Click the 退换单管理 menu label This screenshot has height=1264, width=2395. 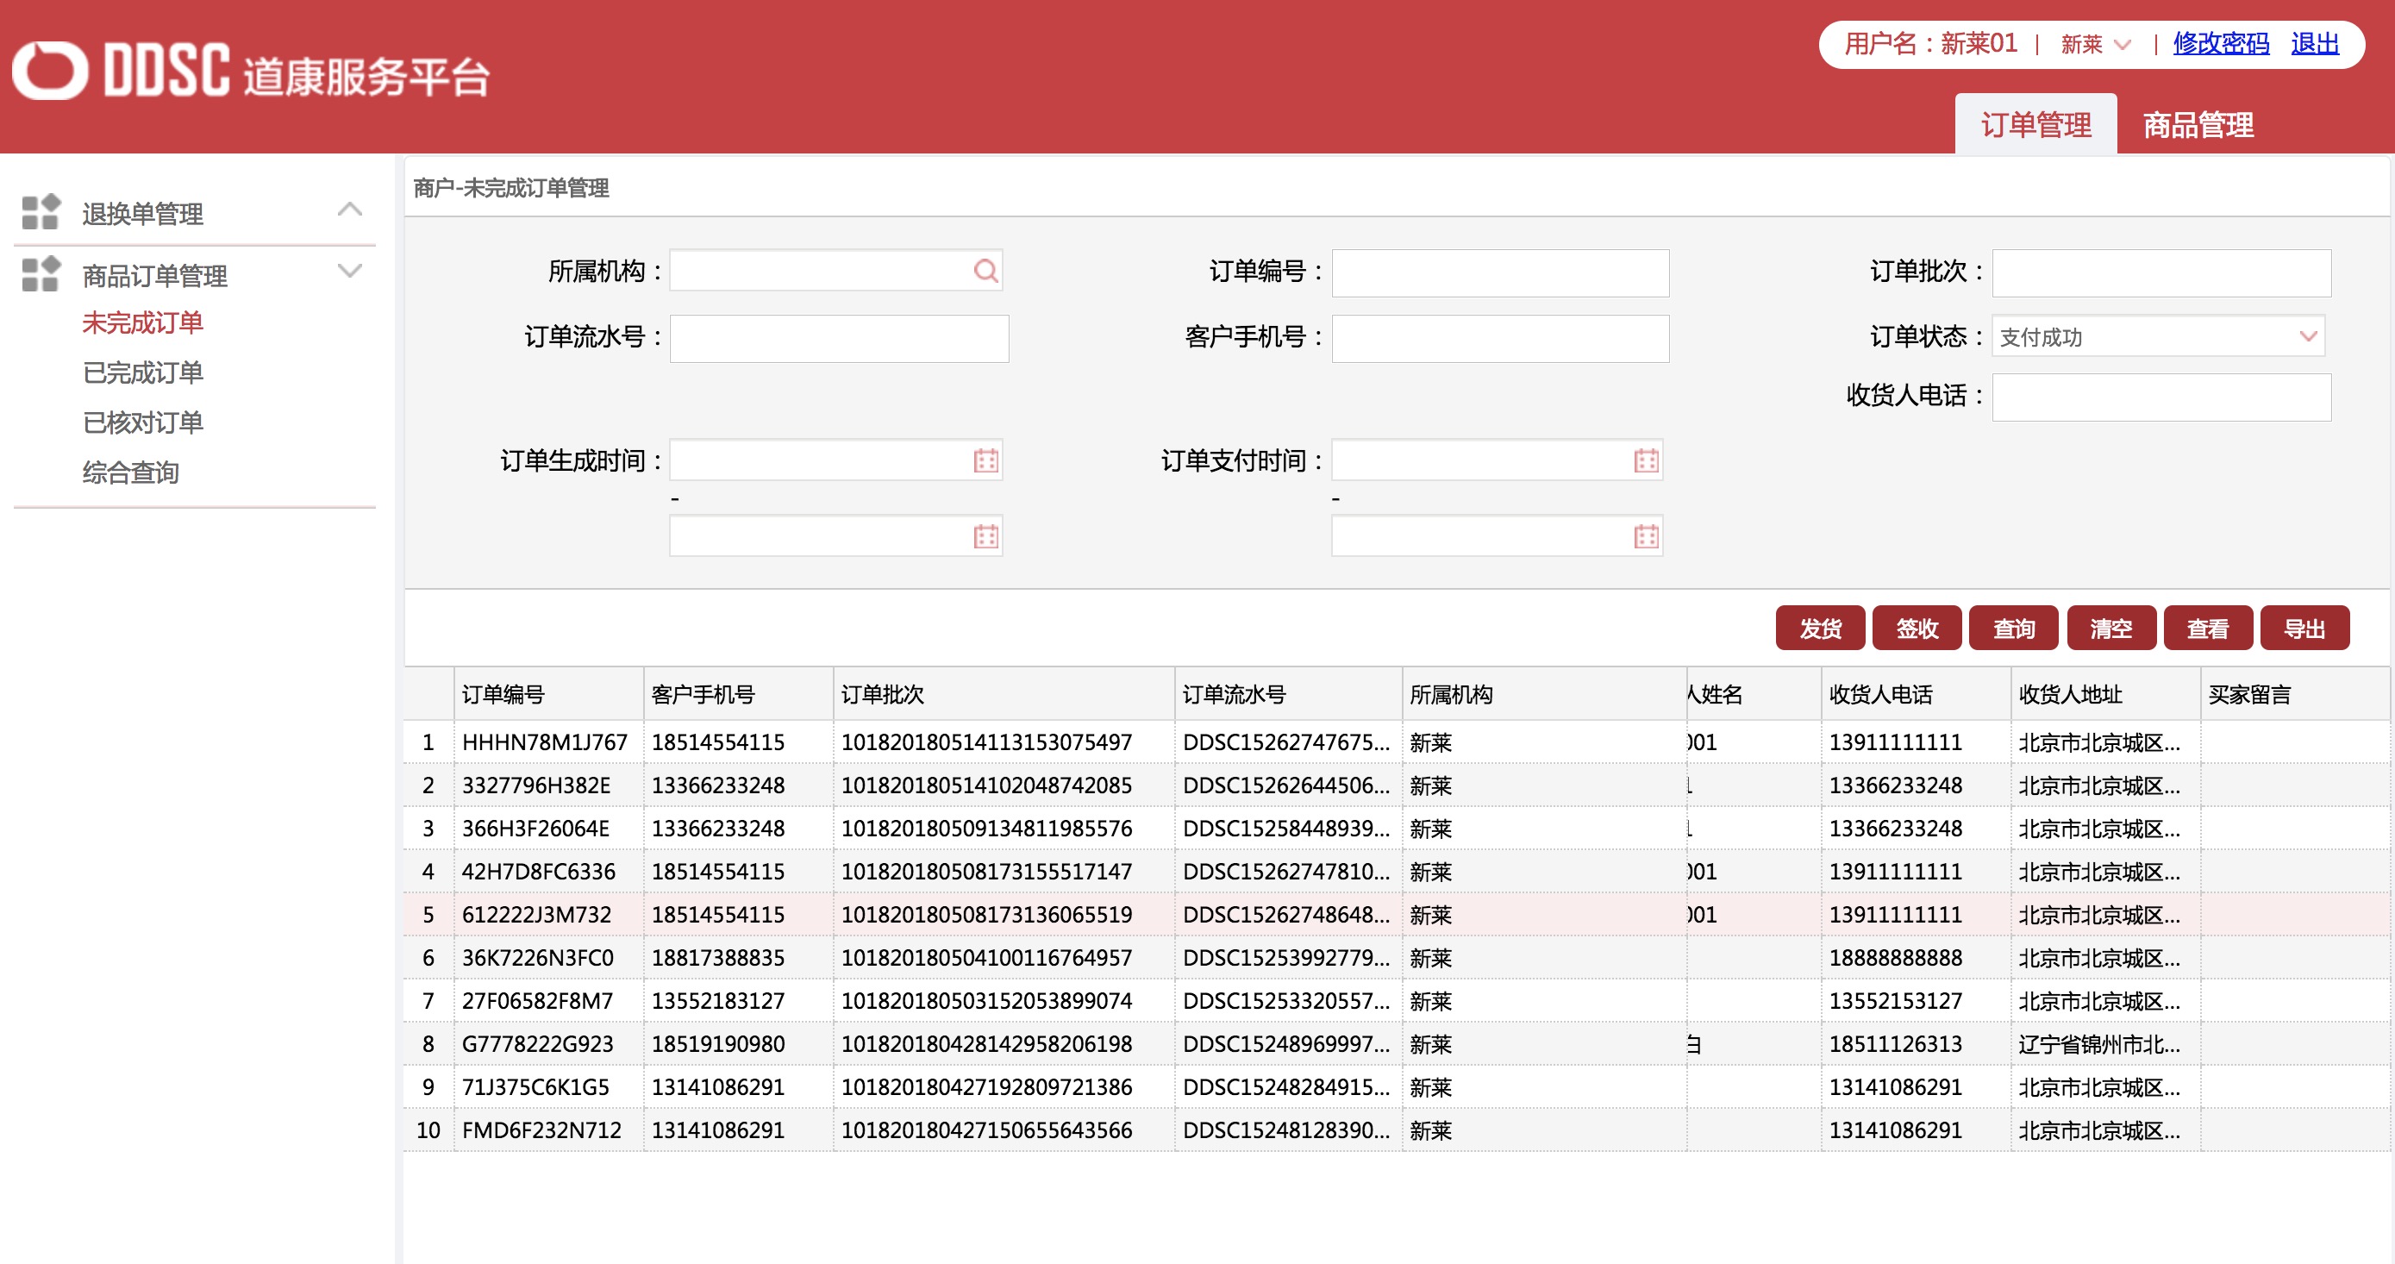pos(142,214)
